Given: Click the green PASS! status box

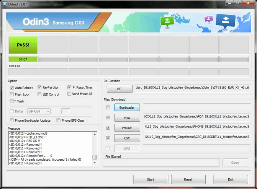Looking at the screenshot, I should (23, 45).
